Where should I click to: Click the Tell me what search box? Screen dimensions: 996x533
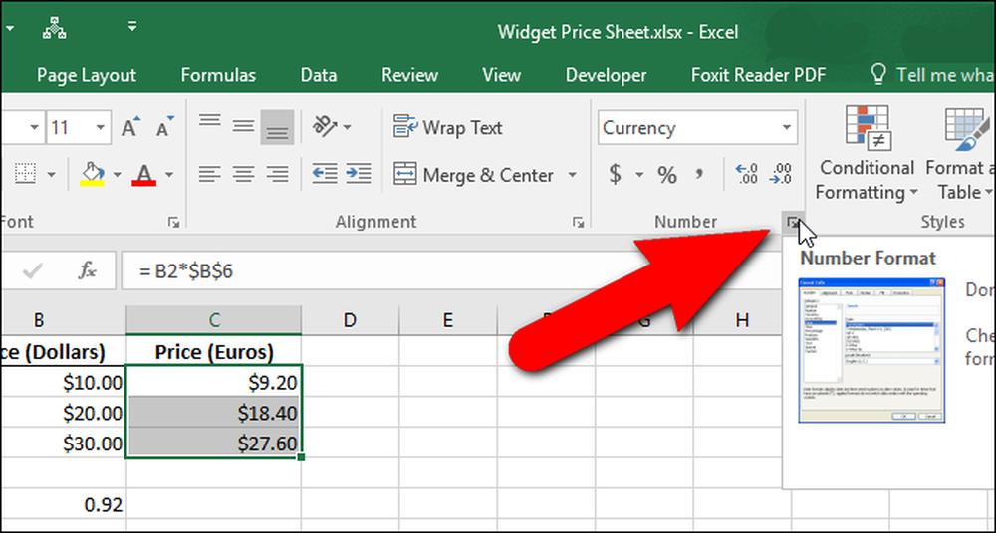coord(931,75)
